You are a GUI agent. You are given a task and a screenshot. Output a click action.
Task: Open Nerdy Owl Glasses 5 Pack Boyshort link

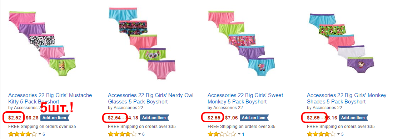tap(151, 98)
